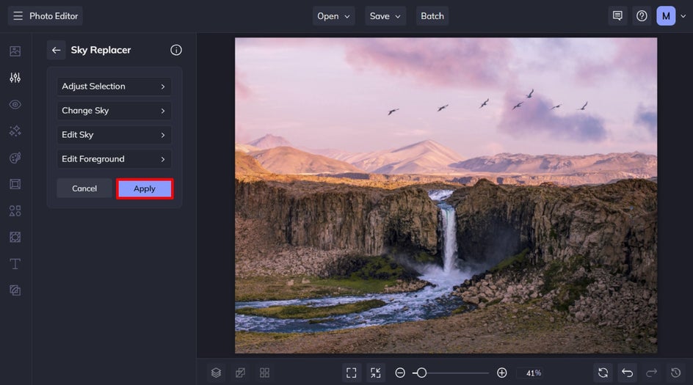Open the Open dropdown menu

pyautogui.click(x=334, y=16)
